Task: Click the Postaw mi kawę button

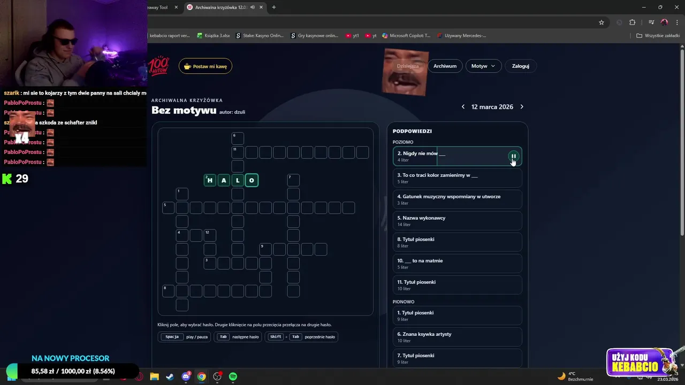Action: (205, 66)
